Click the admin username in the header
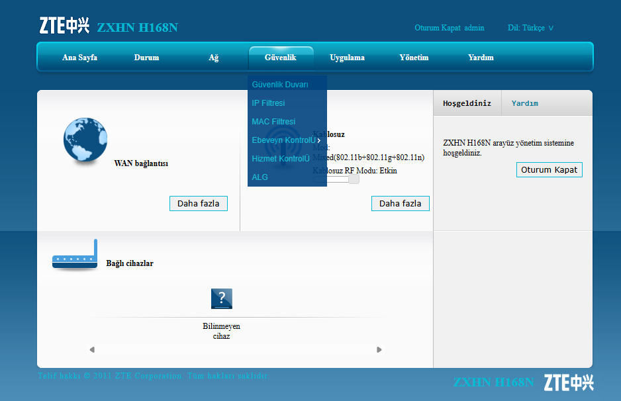The width and height of the screenshot is (621, 401). [474, 28]
